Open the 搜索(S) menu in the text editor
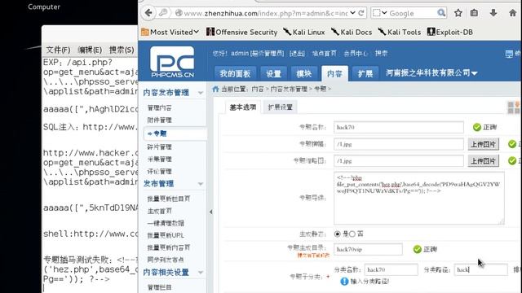 click(x=122, y=50)
